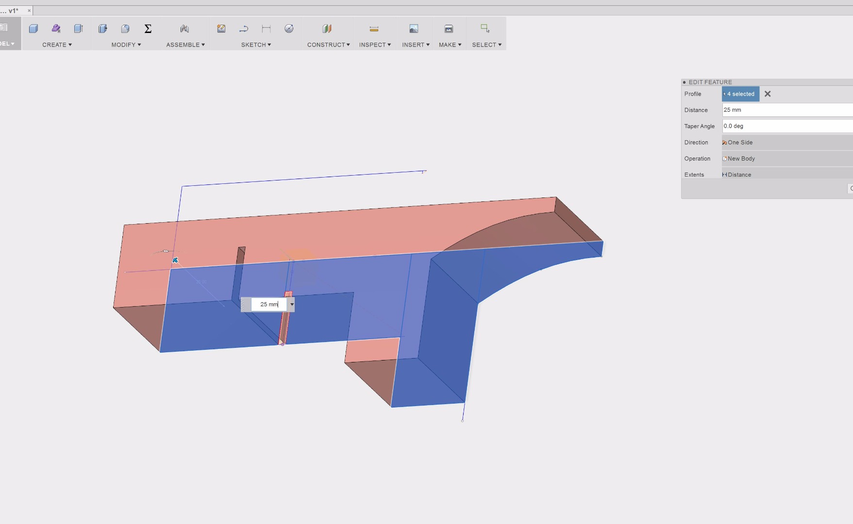This screenshot has height=524, width=853.
Task: Open the SKETCH dropdown menu
Action: [256, 45]
